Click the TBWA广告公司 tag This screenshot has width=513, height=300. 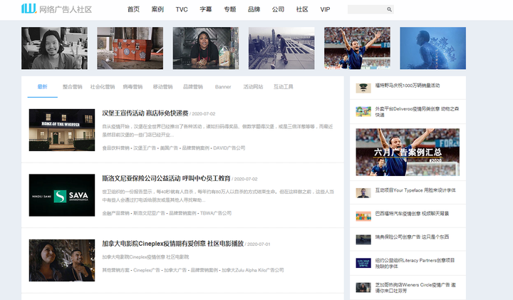pos(216,213)
